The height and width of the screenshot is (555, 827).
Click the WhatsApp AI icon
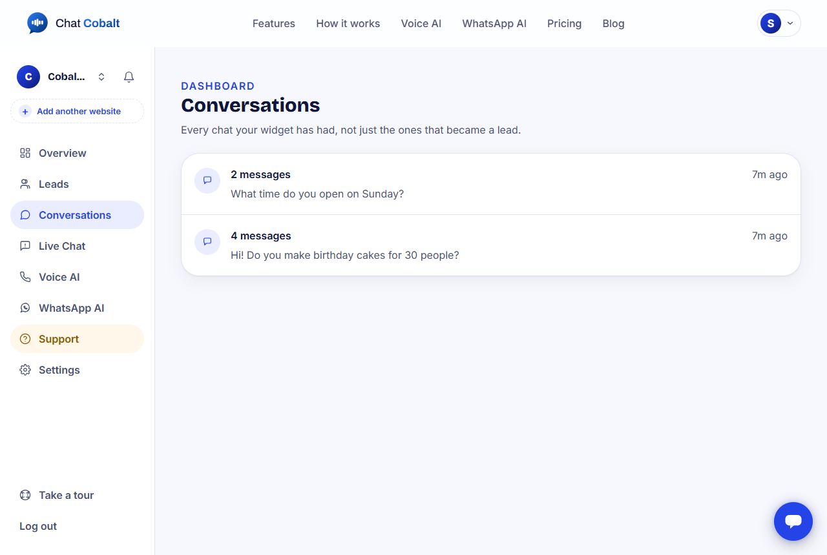click(25, 308)
